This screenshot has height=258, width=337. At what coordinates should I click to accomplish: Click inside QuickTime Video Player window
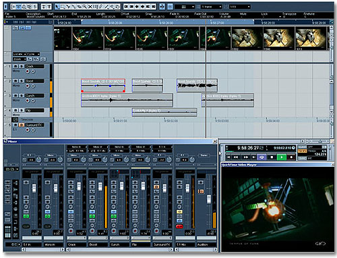pos(277,209)
